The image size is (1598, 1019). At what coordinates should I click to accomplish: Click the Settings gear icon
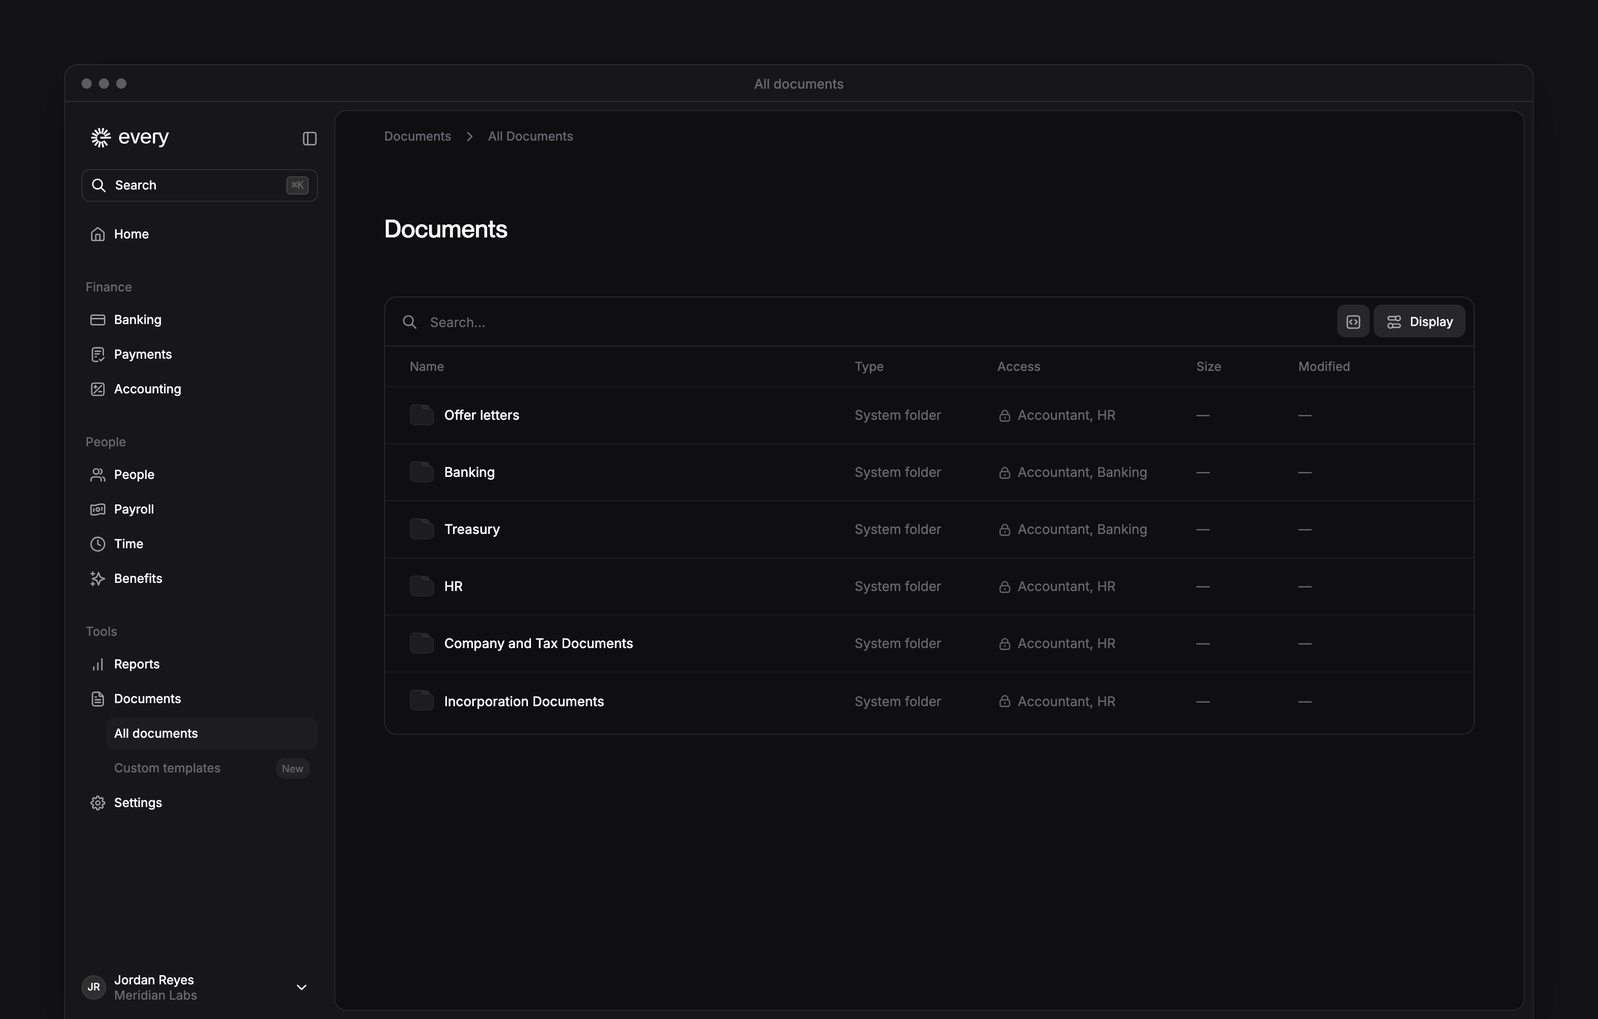coord(97,803)
